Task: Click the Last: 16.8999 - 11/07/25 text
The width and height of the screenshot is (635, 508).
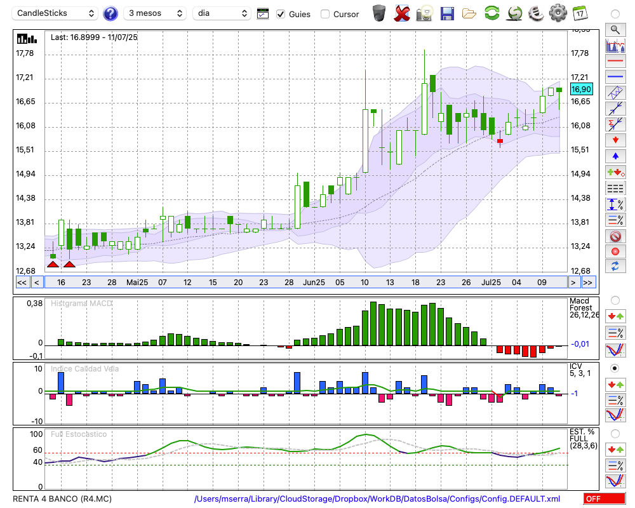Action: click(94, 37)
